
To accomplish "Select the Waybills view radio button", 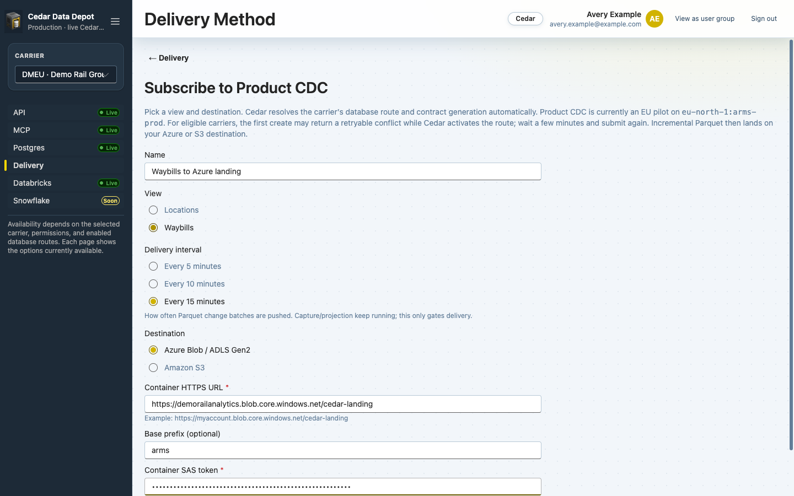I will click(x=153, y=228).
